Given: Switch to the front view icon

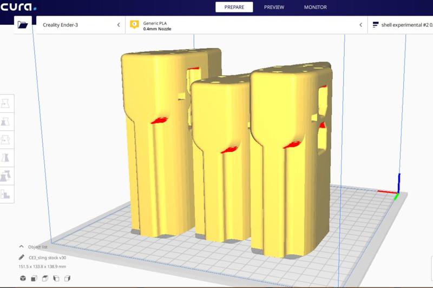Looking at the screenshot, I should [x=34, y=278].
